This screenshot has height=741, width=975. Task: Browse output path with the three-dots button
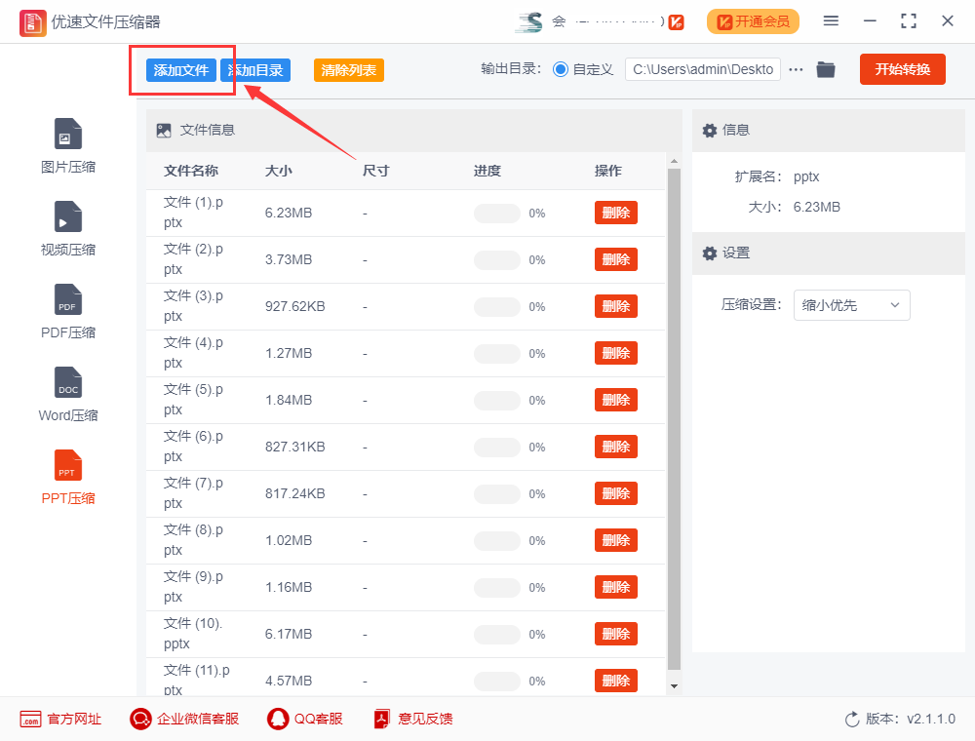pos(796,69)
